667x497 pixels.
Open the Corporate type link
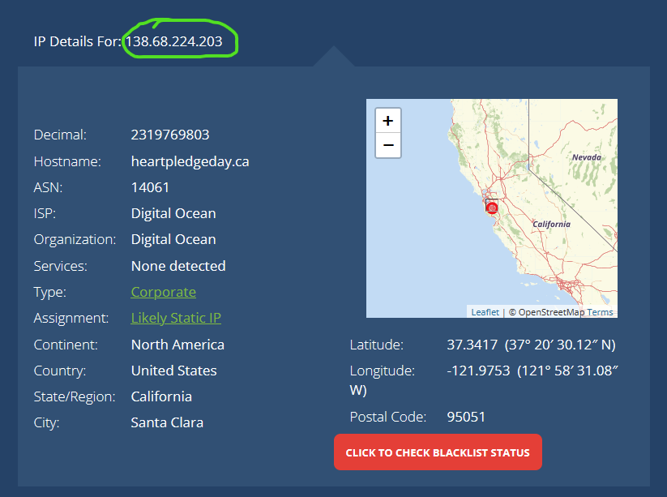point(164,293)
